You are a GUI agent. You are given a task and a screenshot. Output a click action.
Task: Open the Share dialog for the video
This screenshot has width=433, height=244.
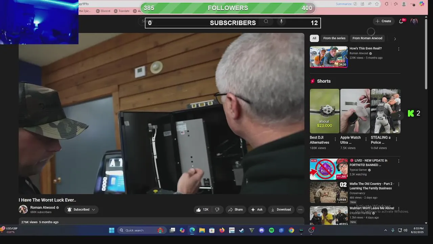tap(235, 210)
